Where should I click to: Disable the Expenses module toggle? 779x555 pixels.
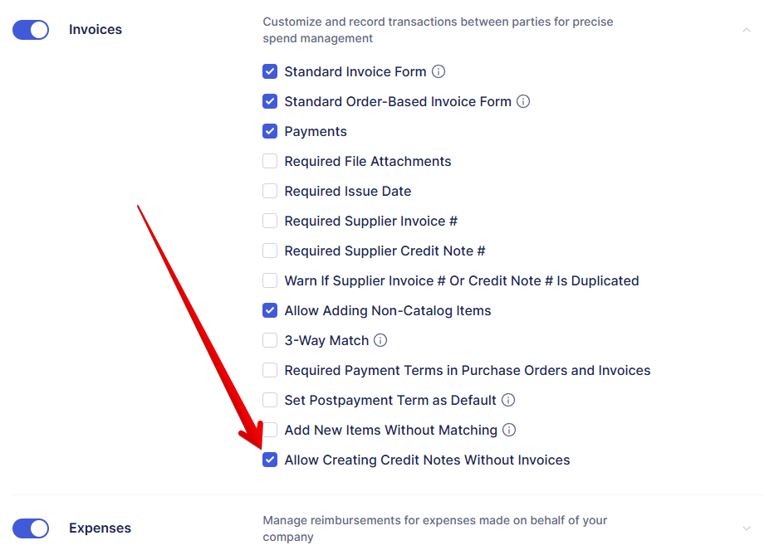tap(31, 528)
